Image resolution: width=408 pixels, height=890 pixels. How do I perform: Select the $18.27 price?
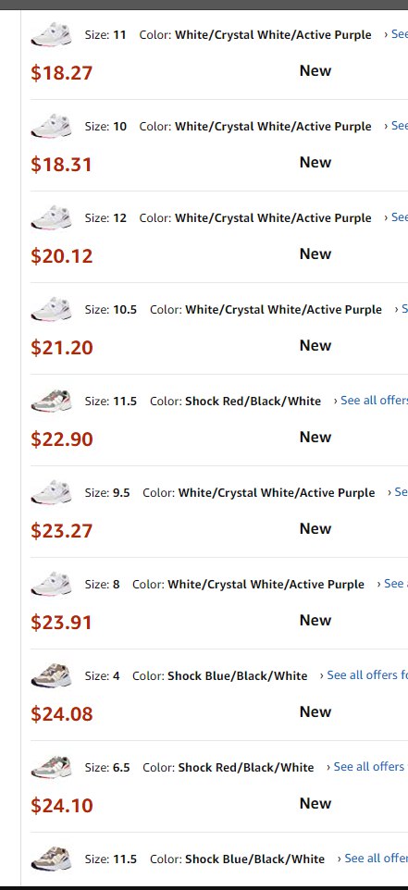click(x=61, y=73)
